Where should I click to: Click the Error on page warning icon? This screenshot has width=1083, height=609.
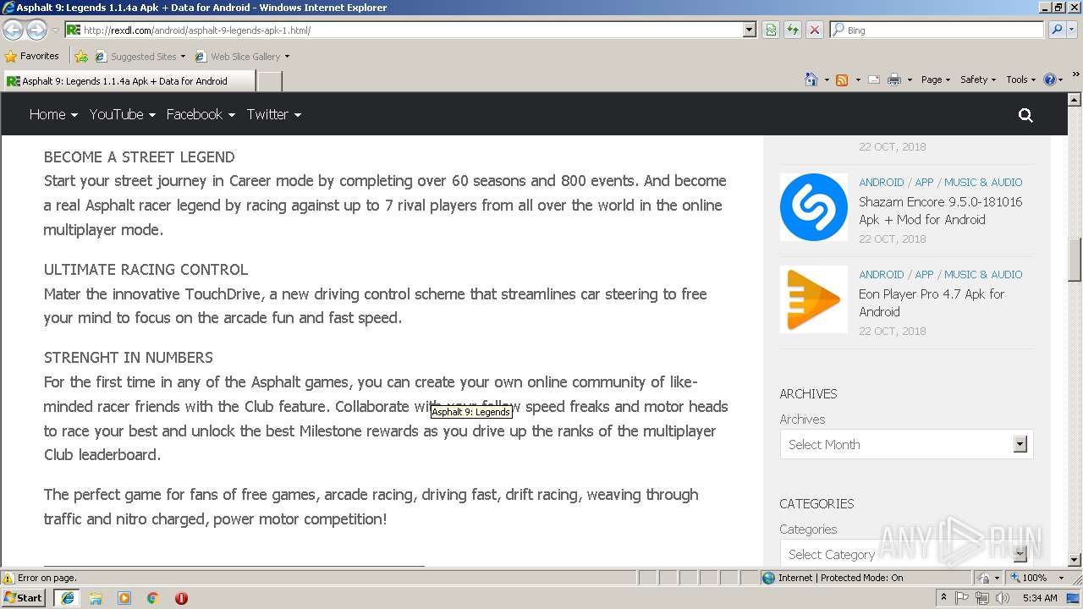8,578
